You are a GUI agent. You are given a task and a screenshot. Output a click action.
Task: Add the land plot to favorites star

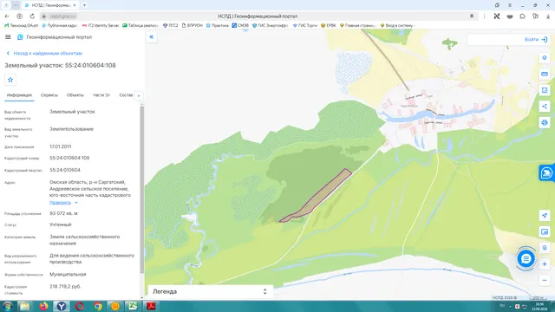point(10,80)
